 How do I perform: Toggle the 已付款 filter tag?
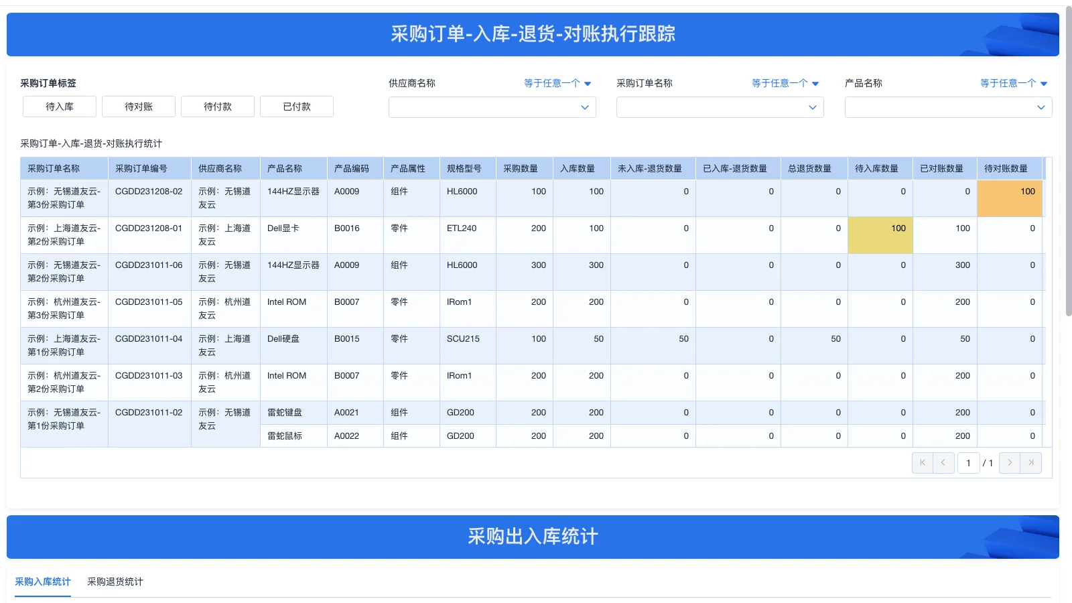click(296, 106)
